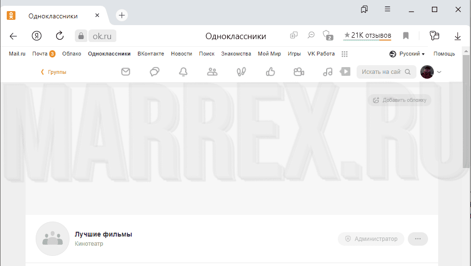
Task: Go back to Группы
Action: [54, 72]
